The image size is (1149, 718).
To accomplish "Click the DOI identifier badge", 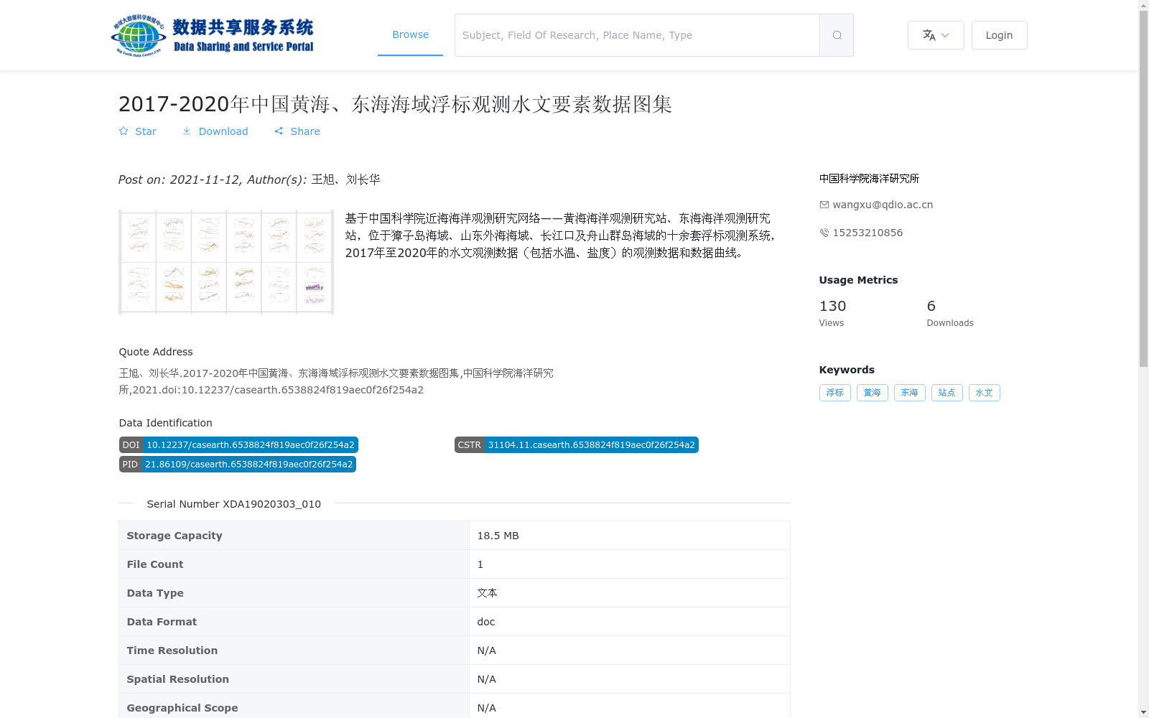I will [x=238, y=445].
